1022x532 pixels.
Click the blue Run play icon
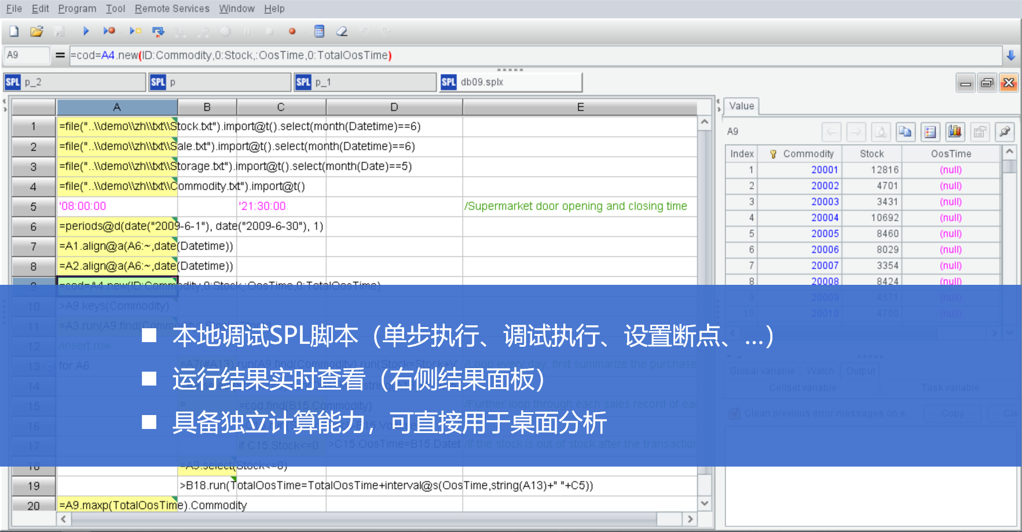(86, 31)
